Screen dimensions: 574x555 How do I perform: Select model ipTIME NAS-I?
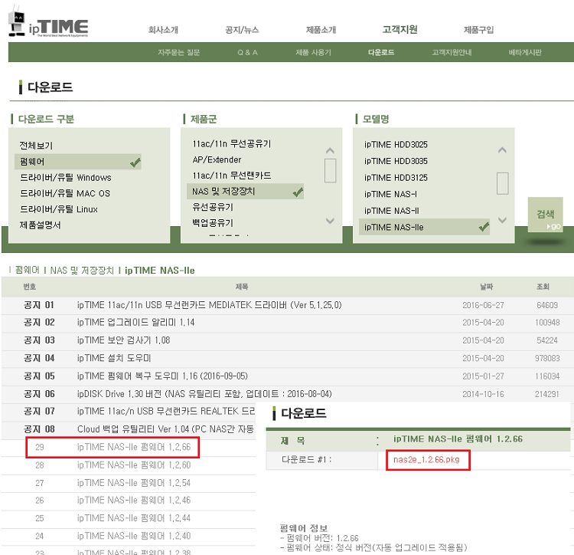coord(390,194)
